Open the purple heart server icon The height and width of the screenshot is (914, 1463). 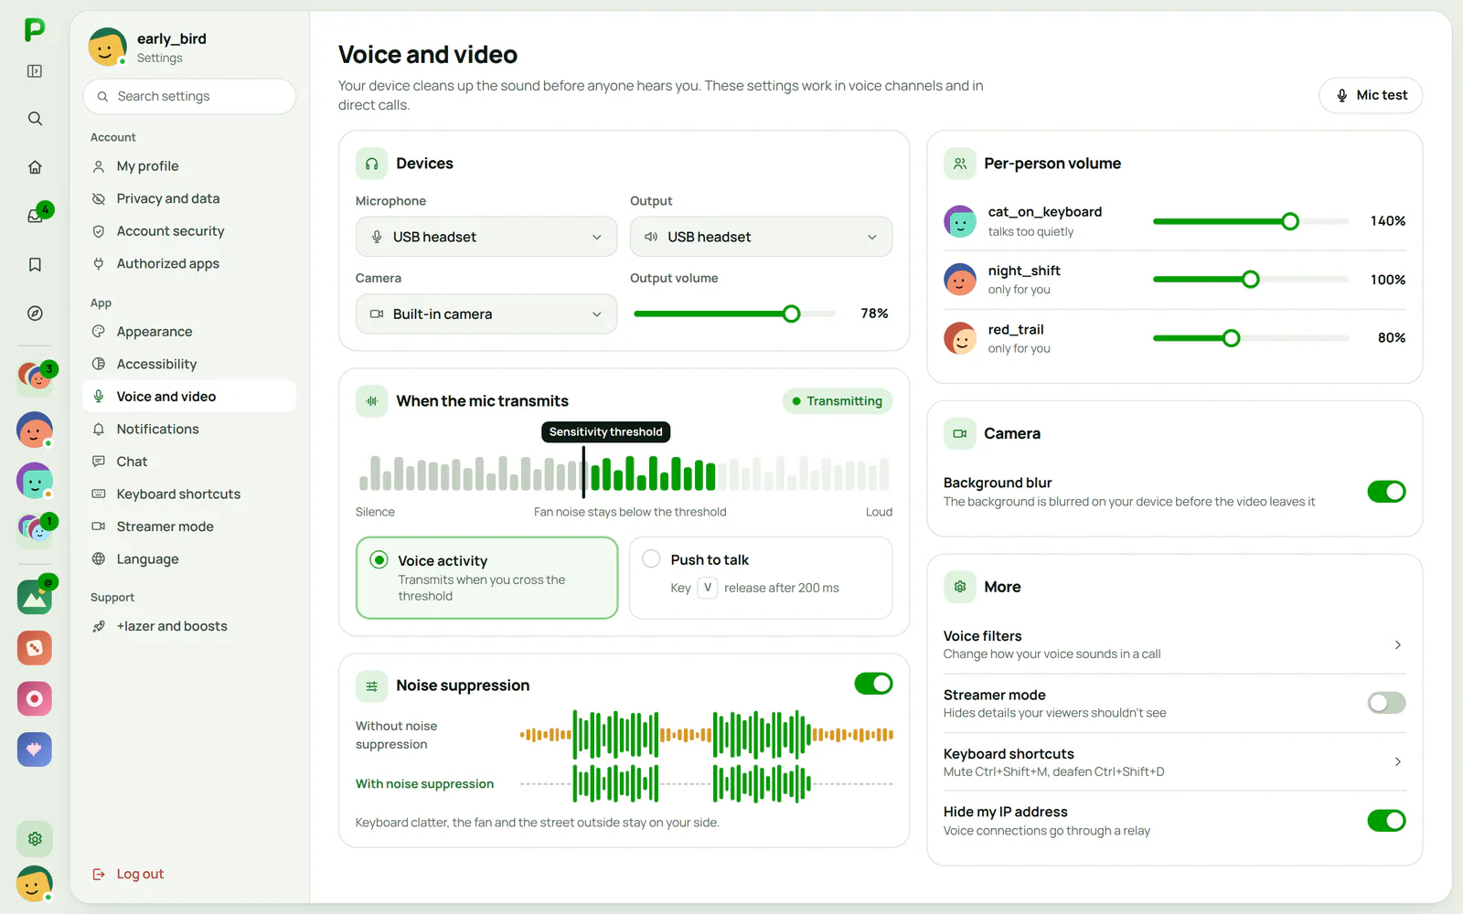(x=35, y=749)
